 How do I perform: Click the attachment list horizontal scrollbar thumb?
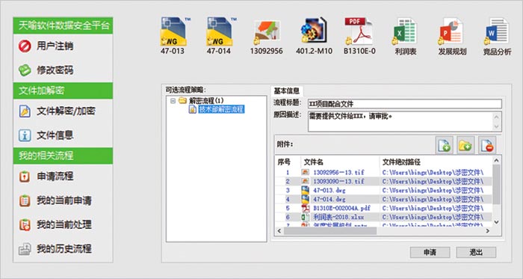(330, 231)
